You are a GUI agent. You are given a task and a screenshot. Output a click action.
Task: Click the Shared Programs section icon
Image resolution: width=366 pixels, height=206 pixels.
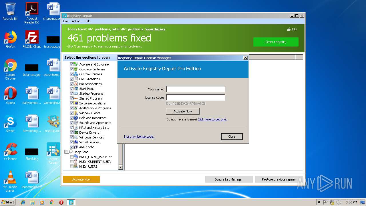76,98
